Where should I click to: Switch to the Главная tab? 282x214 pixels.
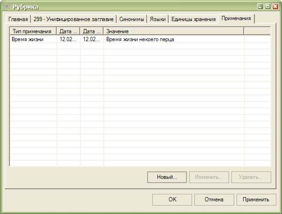(18, 19)
